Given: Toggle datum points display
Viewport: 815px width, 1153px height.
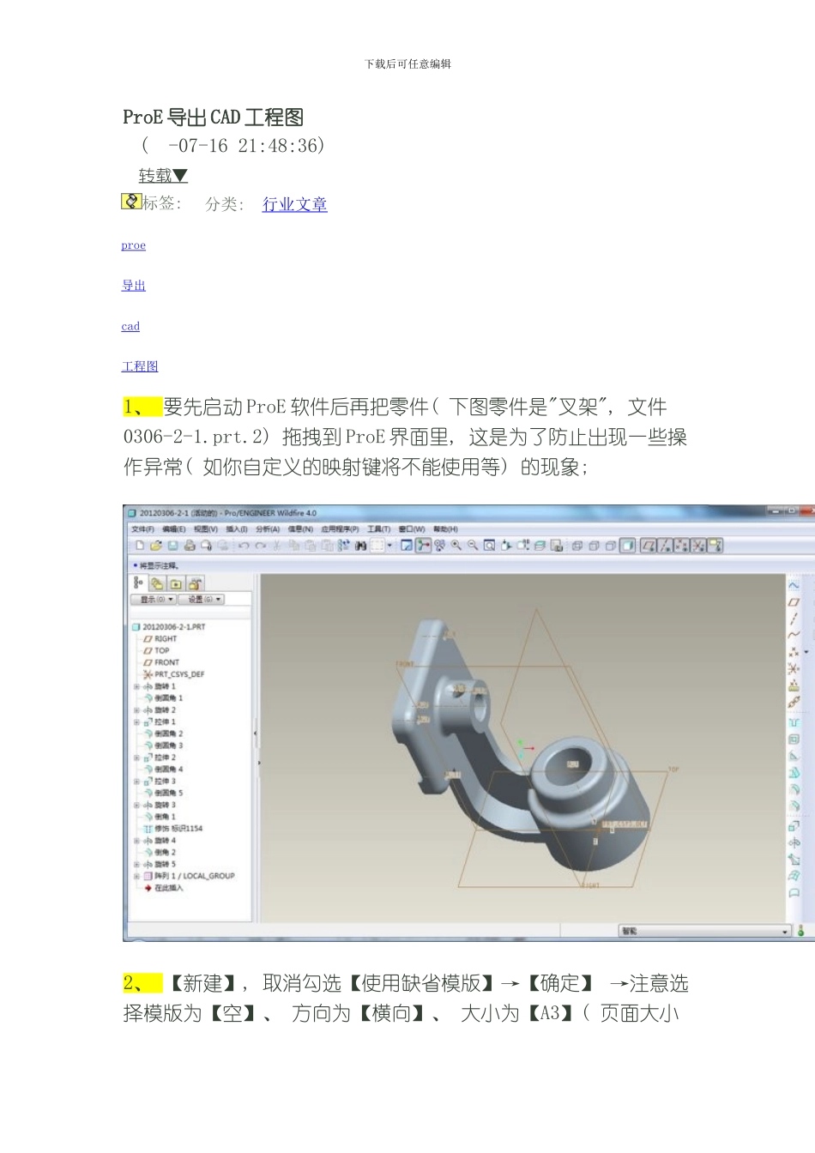Looking at the screenshot, I should pos(682,545).
